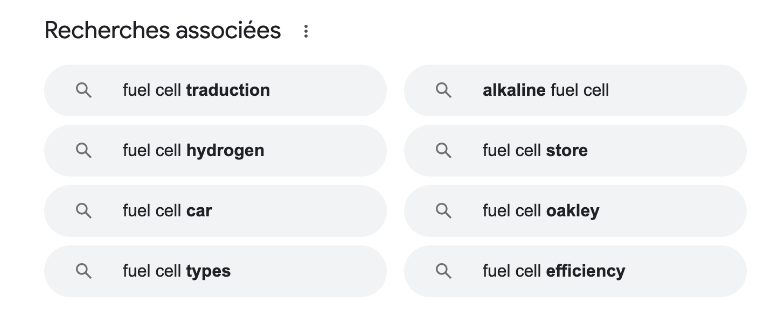The width and height of the screenshot is (764, 324).
Task: Select the fuel cell traduction suggestion
Action: (x=216, y=90)
